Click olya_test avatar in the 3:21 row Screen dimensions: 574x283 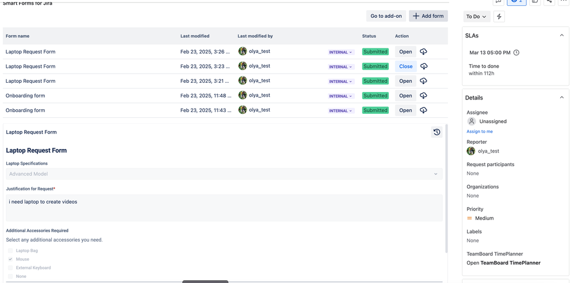(x=242, y=81)
